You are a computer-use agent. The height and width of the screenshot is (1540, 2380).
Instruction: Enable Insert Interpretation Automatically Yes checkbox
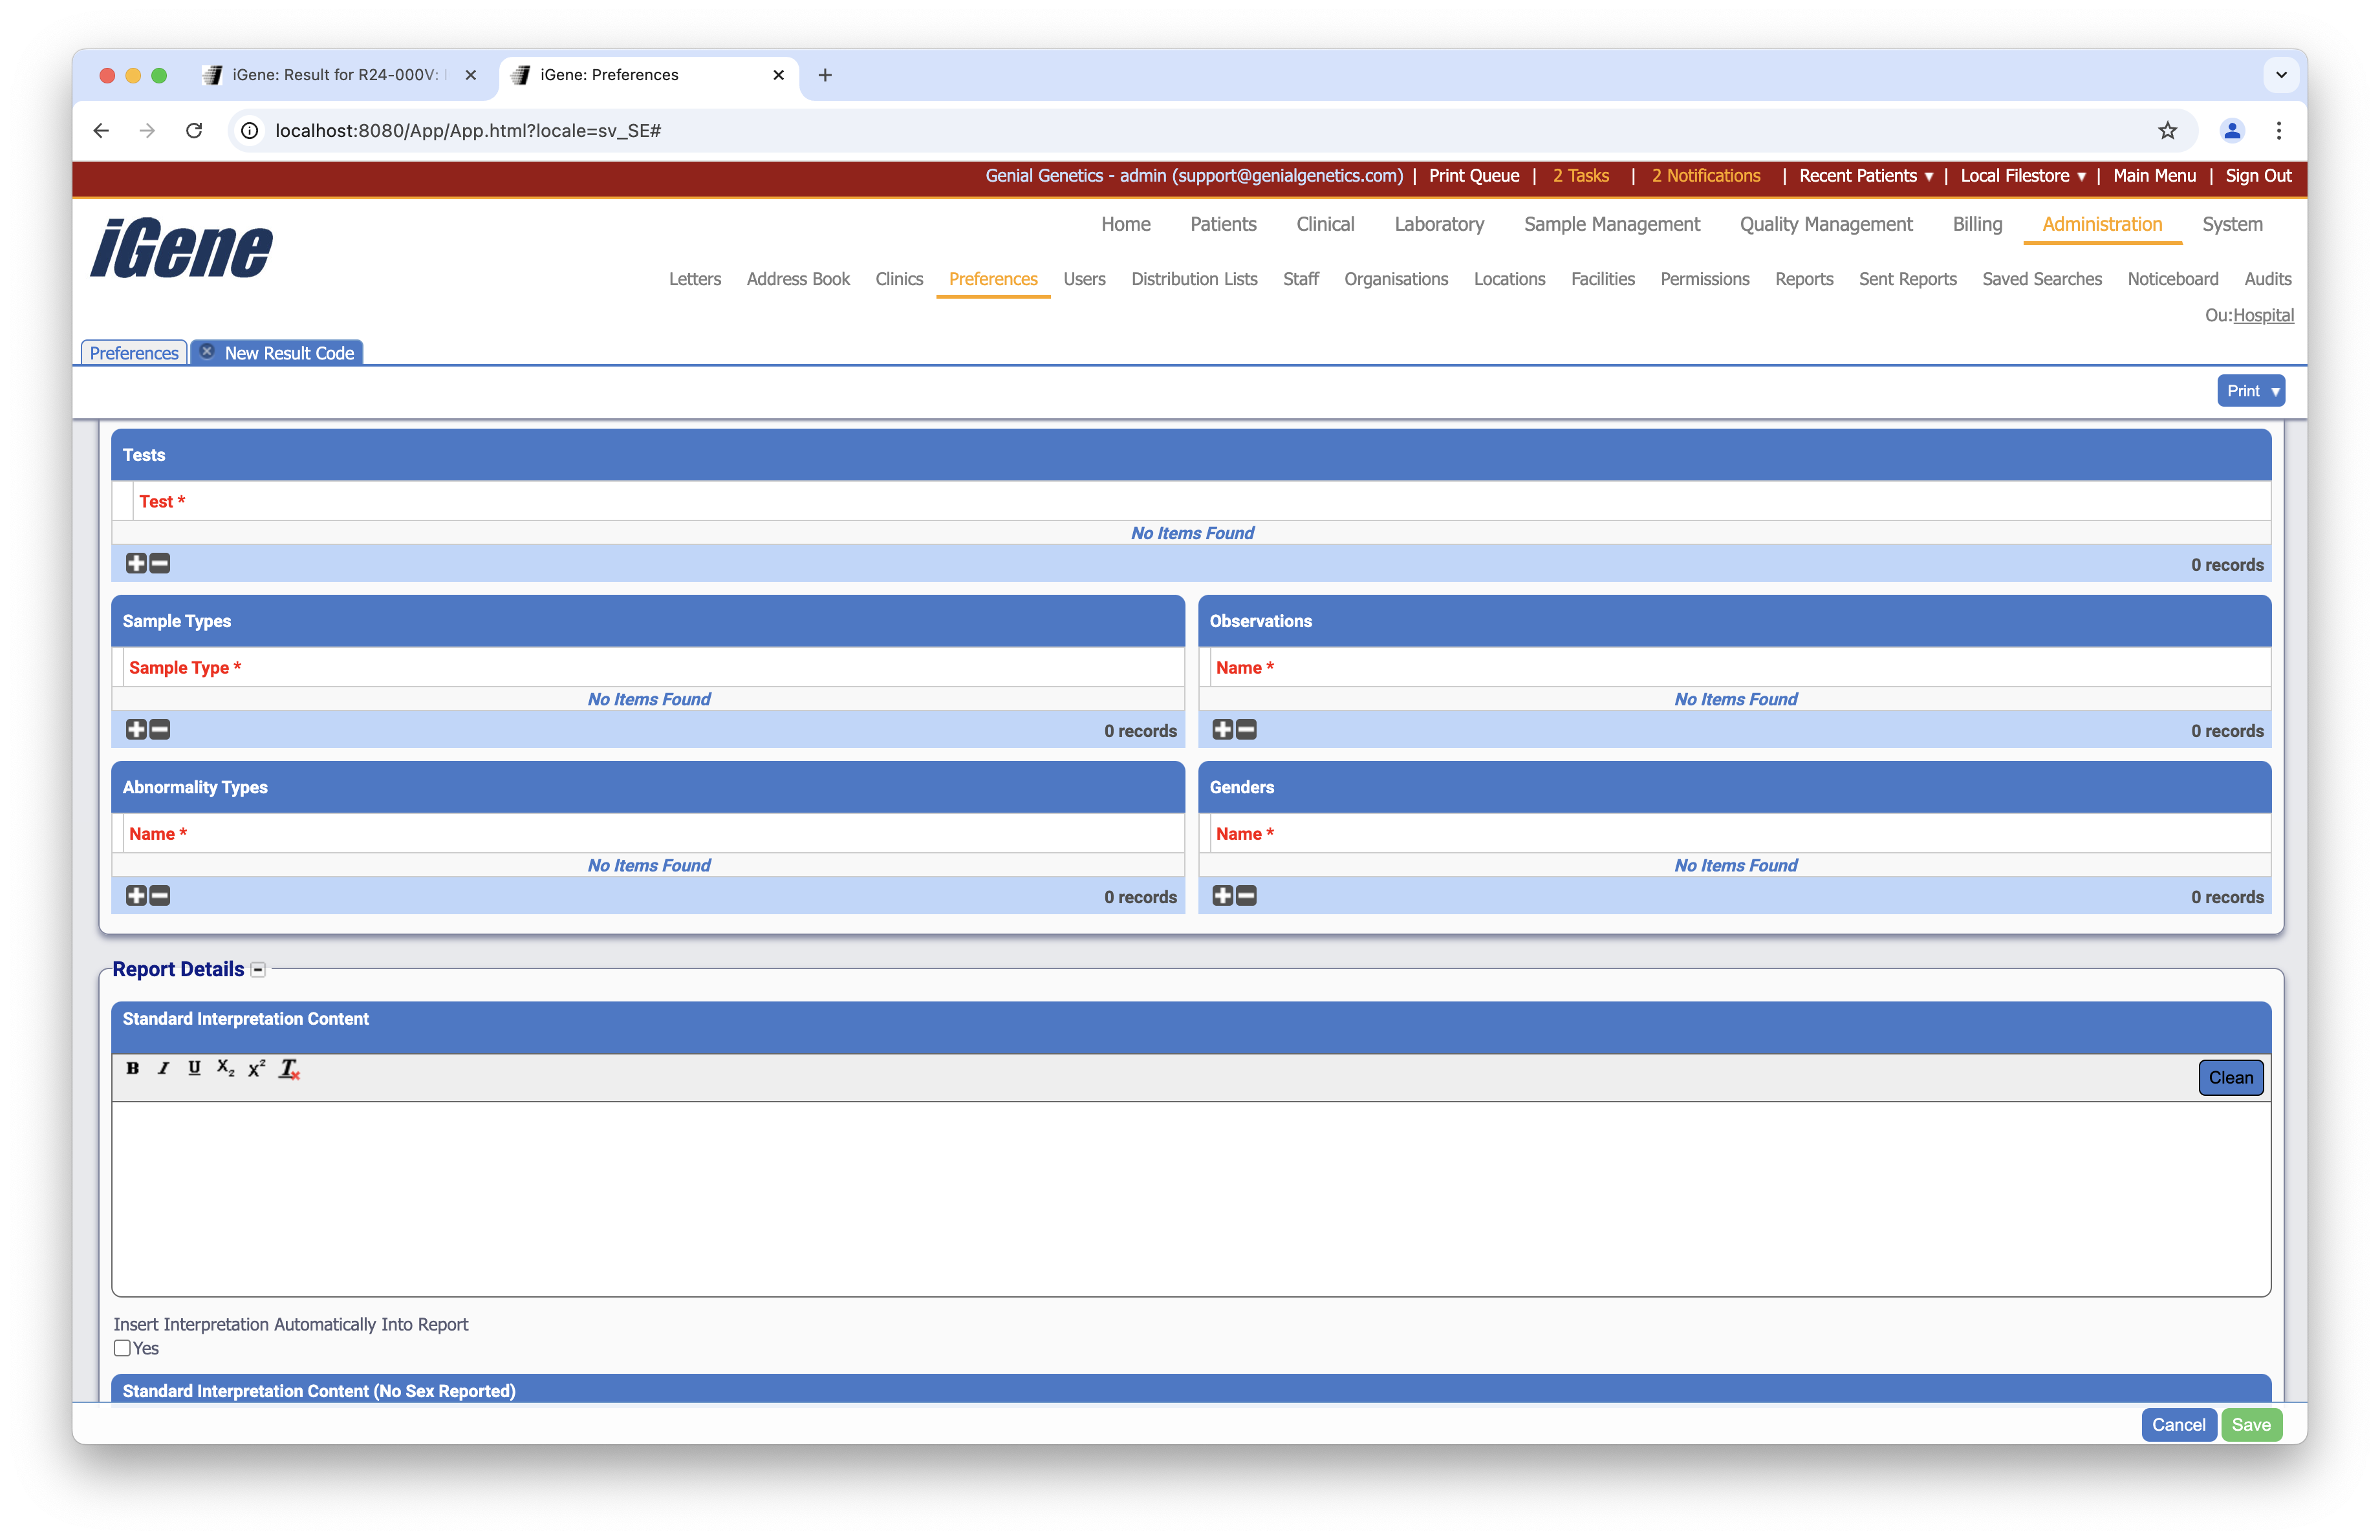[x=122, y=1348]
